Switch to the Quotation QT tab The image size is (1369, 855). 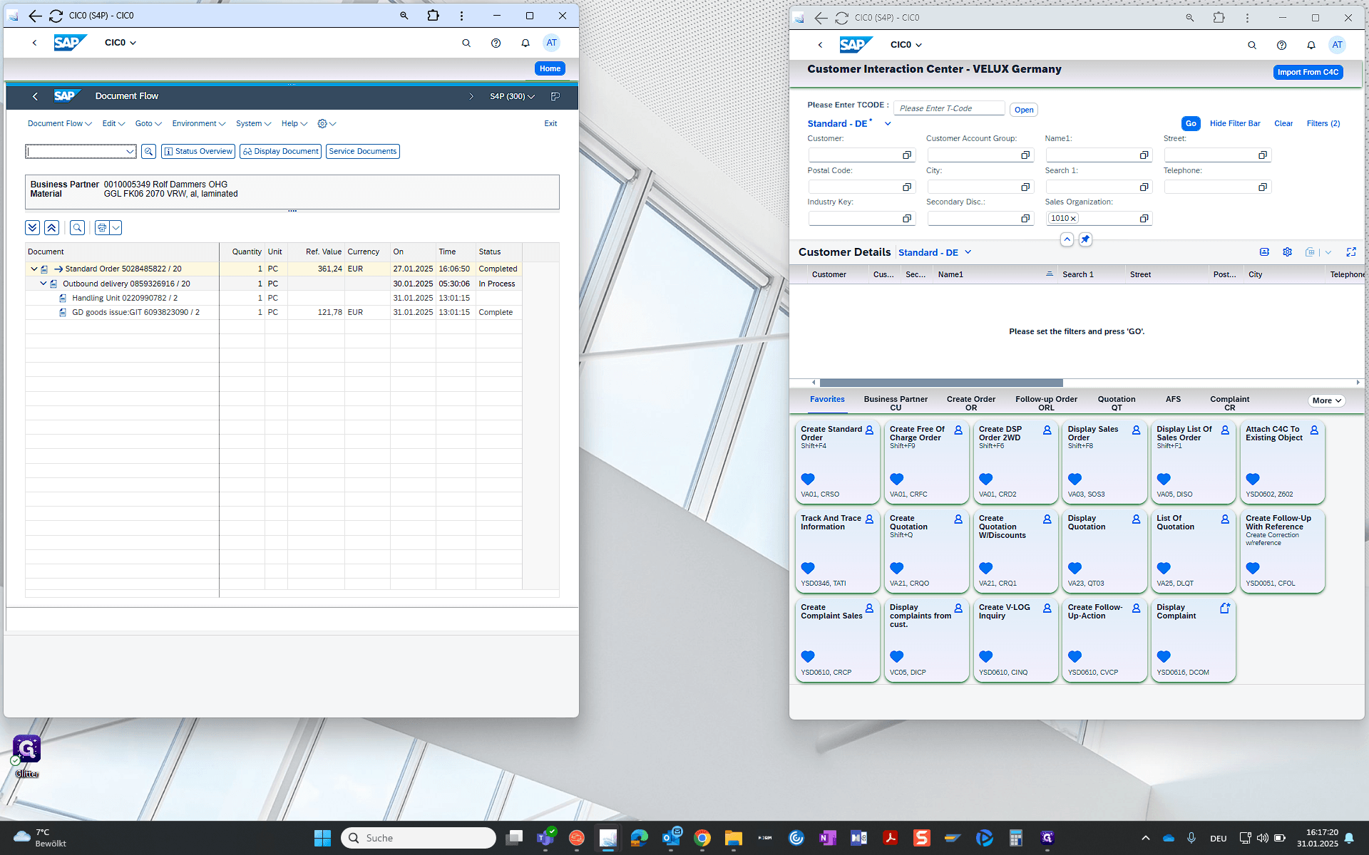(x=1117, y=403)
